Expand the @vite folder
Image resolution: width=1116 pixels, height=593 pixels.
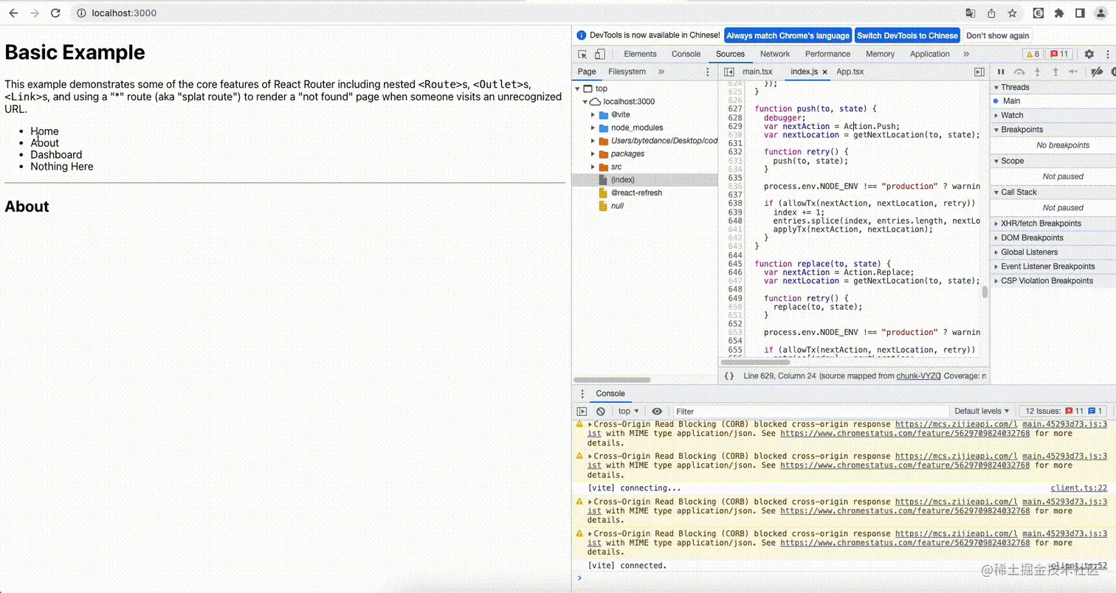click(x=593, y=115)
